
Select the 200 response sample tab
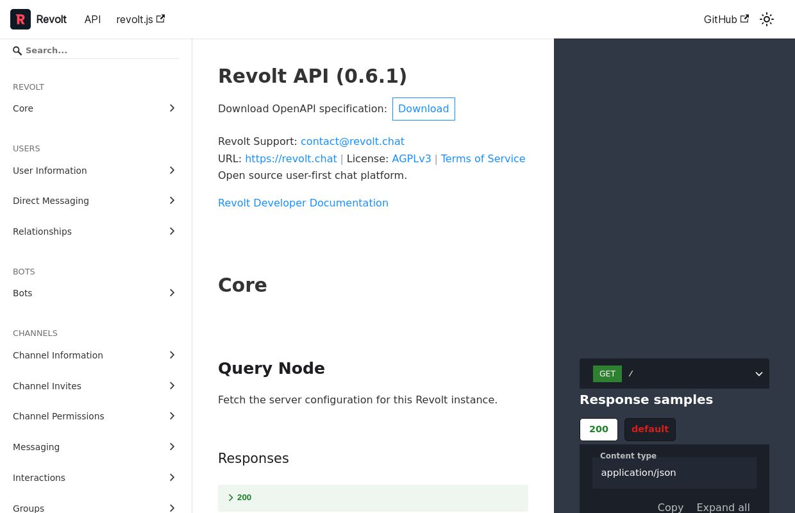599,430
